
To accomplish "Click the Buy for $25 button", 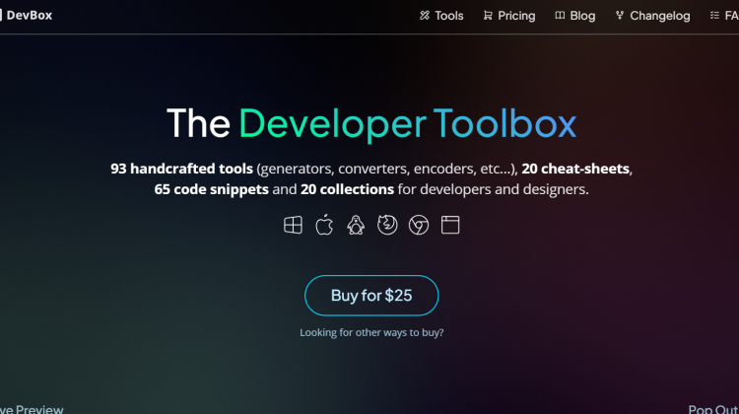I will pos(371,296).
